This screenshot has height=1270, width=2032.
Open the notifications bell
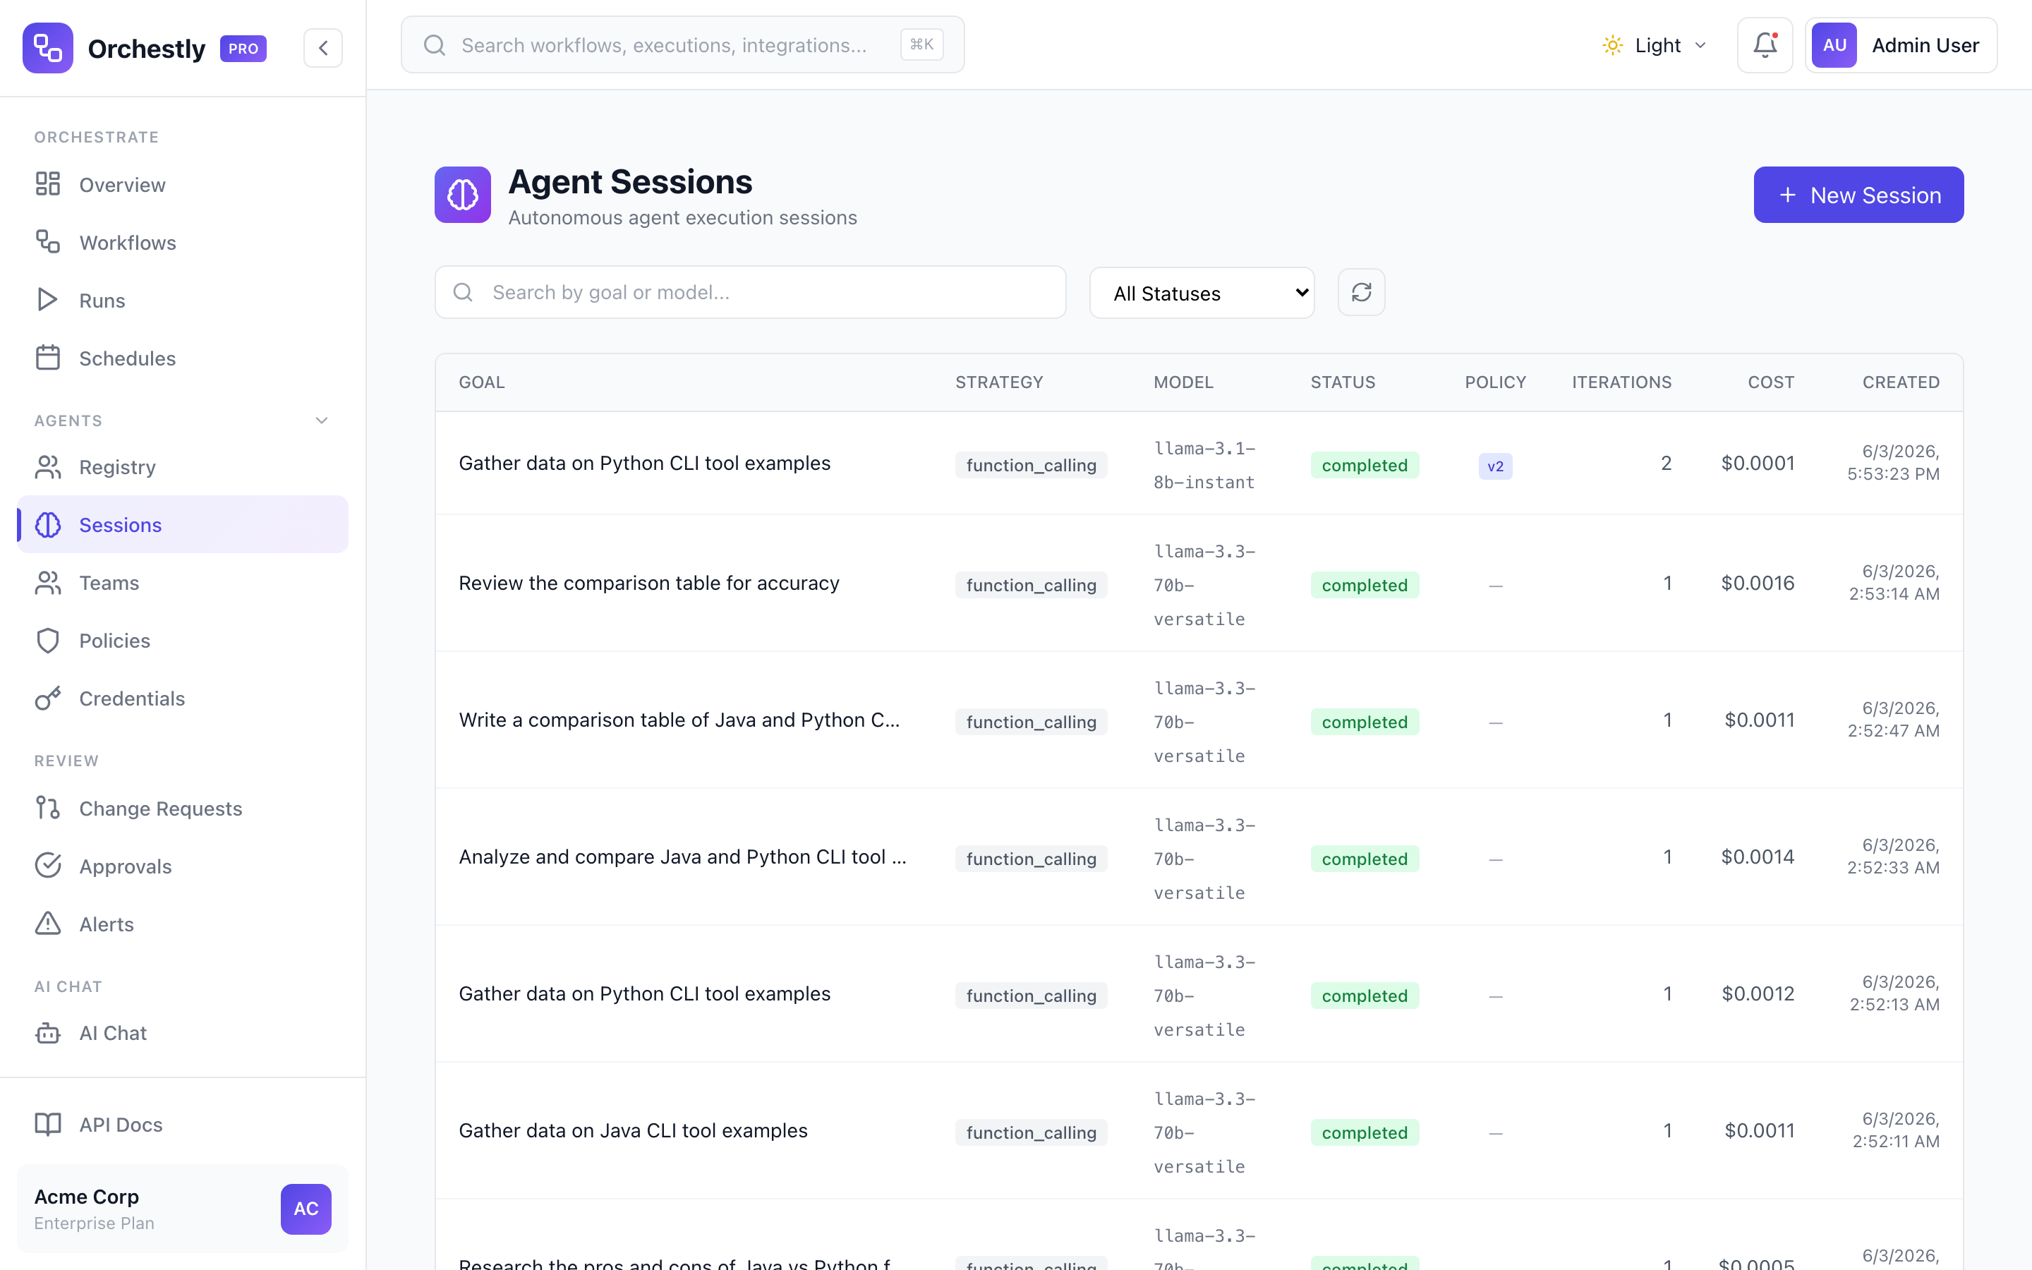1765,45
